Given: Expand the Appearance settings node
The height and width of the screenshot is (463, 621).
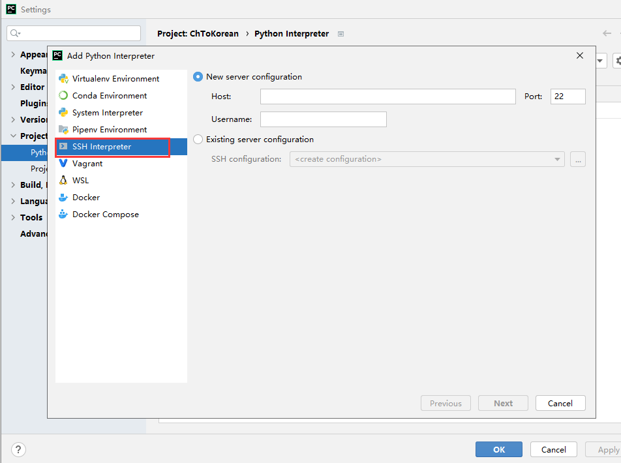Looking at the screenshot, I should [13, 54].
